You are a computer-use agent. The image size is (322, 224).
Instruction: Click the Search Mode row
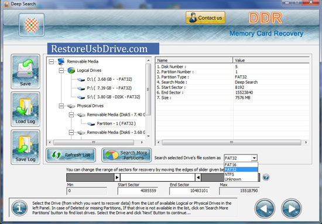click(x=232, y=82)
